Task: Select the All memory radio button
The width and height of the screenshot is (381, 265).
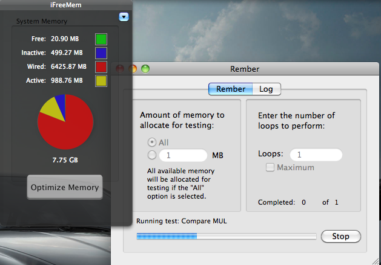Action: (152, 142)
